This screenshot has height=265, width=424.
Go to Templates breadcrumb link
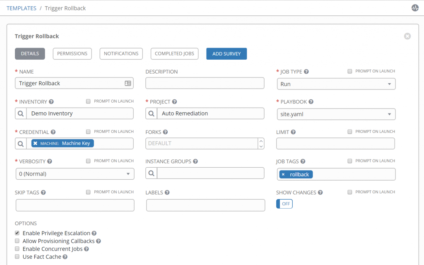click(x=22, y=8)
